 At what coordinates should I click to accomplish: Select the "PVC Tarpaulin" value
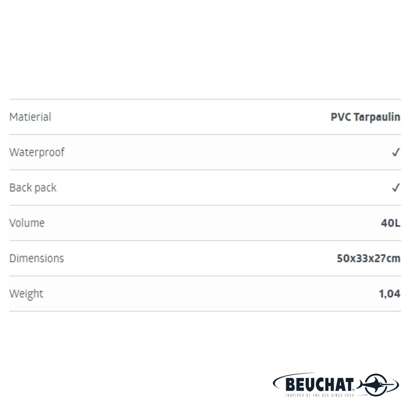coord(365,117)
